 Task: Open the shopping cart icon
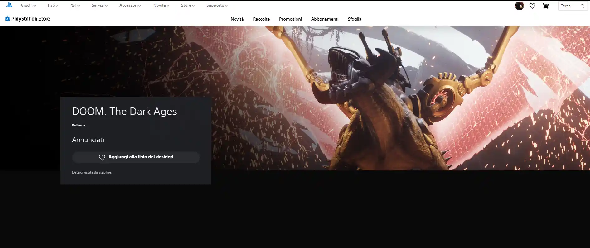545,6
